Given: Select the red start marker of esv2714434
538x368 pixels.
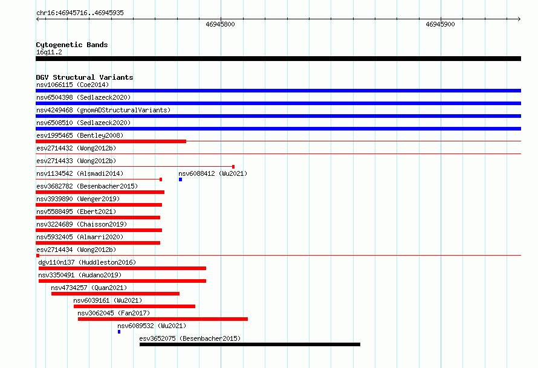Looking at the screenshot, I should (x=37, y=256).
